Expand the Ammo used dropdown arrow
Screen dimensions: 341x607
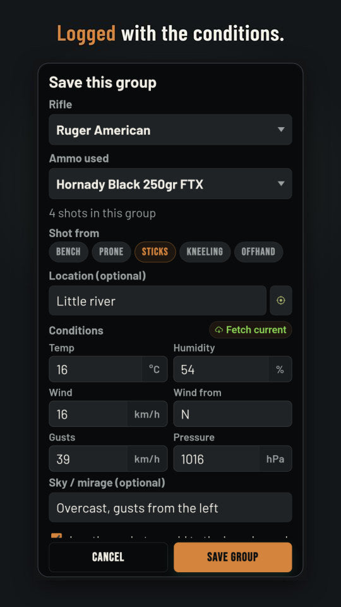click(x=281, y=183)
